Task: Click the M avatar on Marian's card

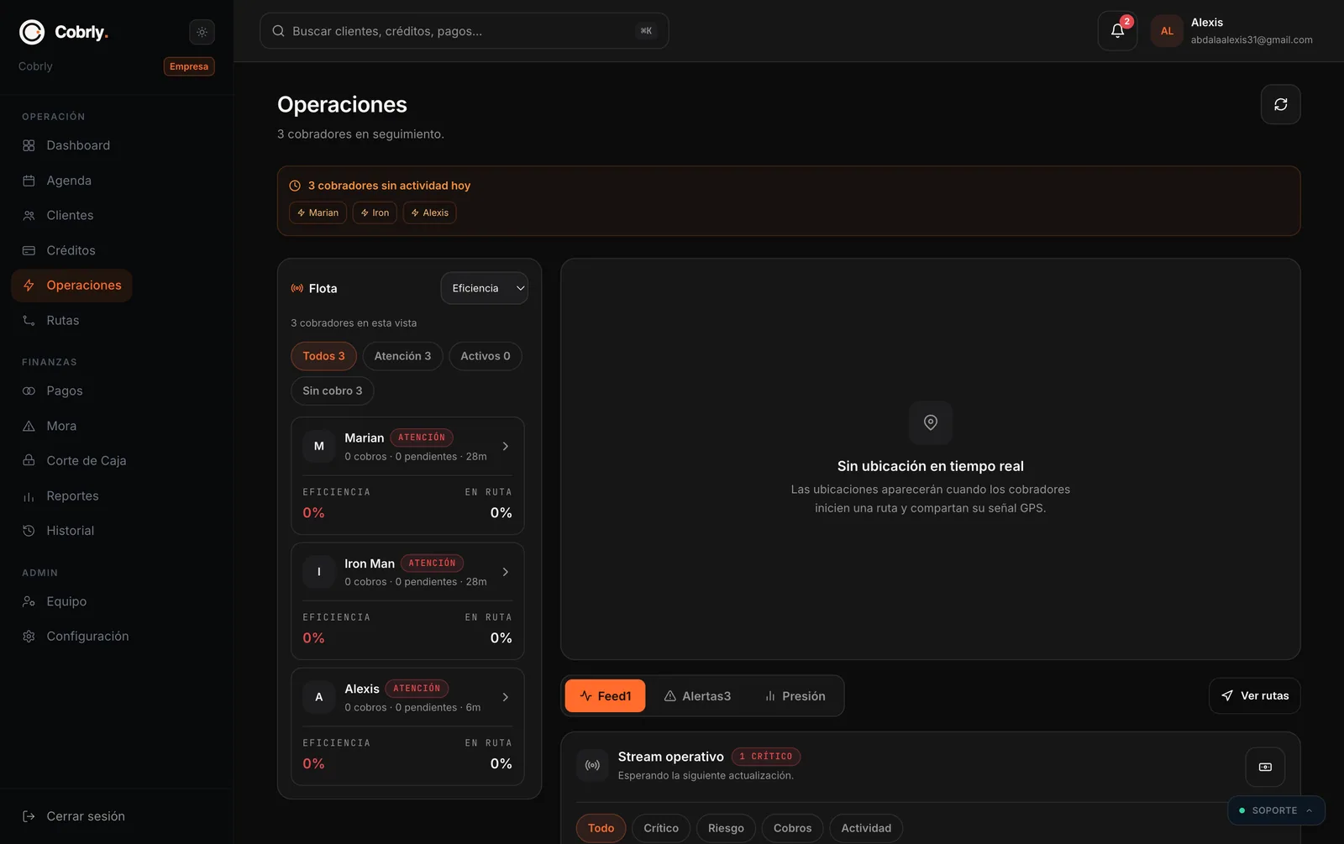Action: 318,446
